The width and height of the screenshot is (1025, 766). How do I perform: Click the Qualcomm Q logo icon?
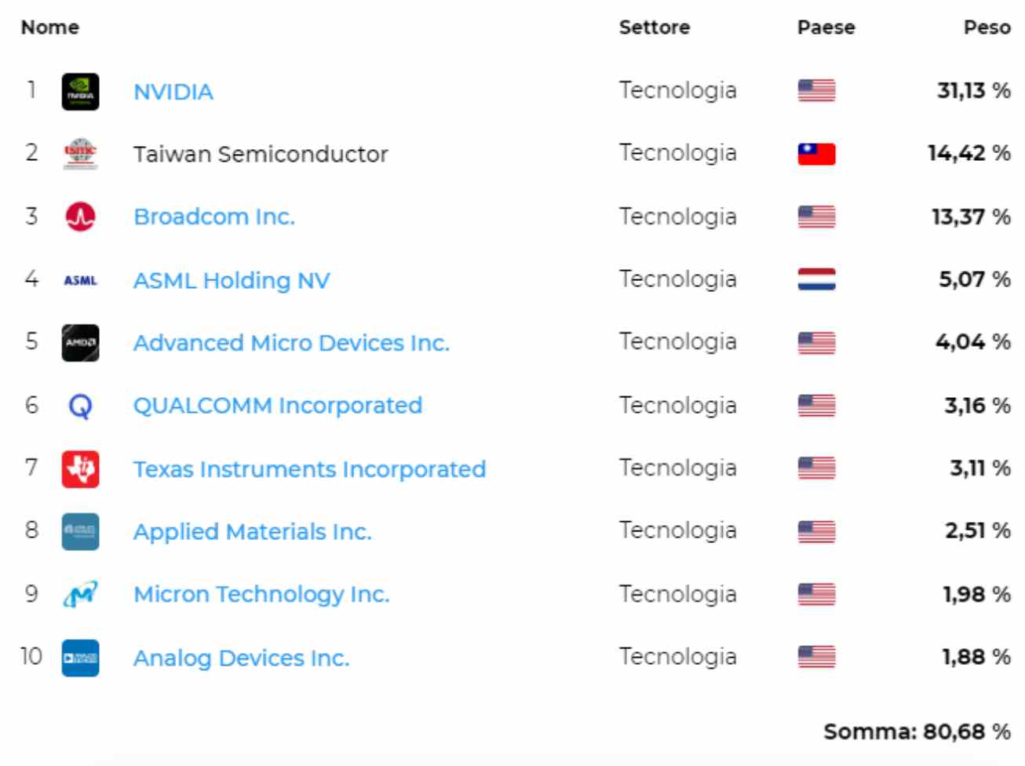click(x=80, y=406)
